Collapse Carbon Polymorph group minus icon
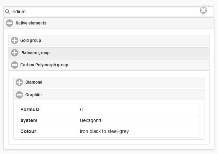The width and height of the screenshot is (218, 154). pos(15,65)
